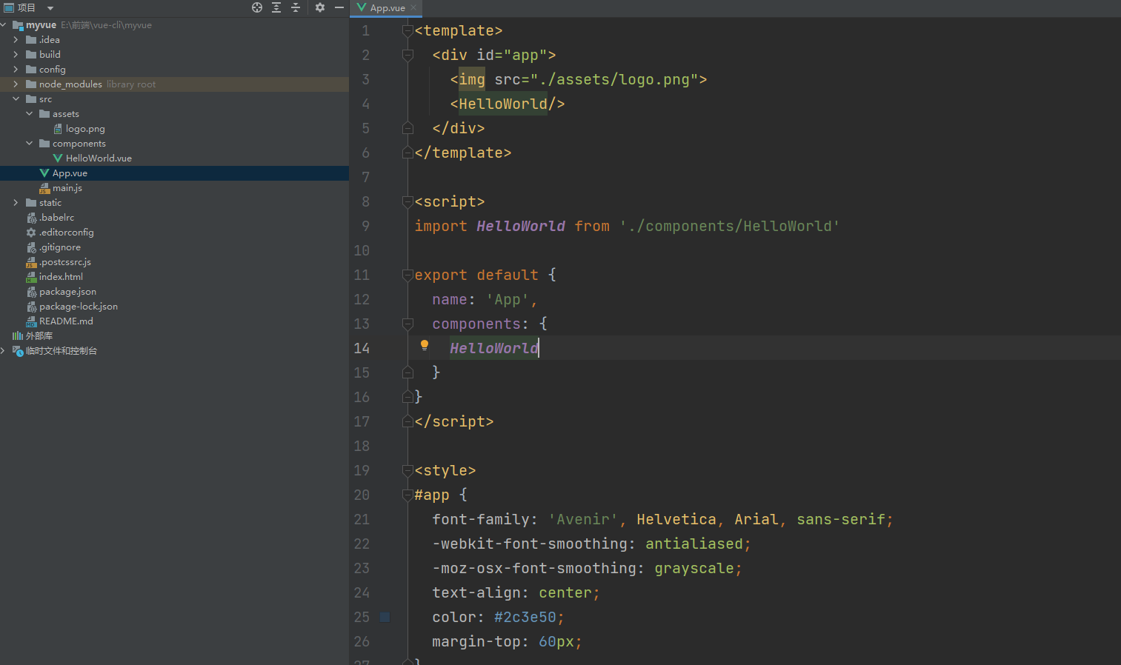Click the package.json file icon
This screenshot has height=665, width=1121.
[31, 292]
